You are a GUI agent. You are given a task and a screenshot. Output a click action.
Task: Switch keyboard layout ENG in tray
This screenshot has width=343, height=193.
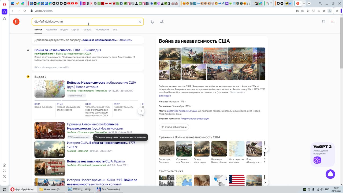[x=327, y=189]
